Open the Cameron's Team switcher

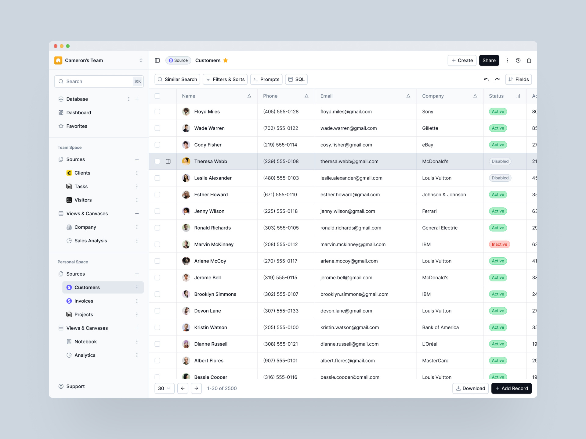141,60
